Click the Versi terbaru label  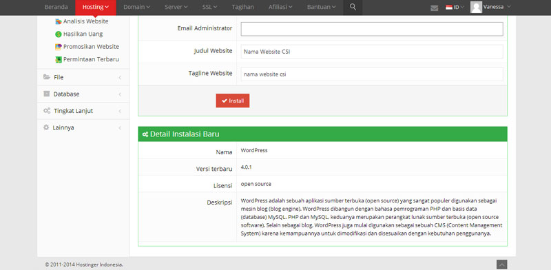click(214, 169)
